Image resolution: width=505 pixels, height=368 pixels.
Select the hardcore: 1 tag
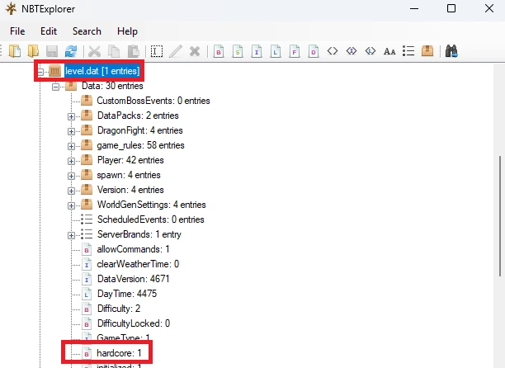119,353
